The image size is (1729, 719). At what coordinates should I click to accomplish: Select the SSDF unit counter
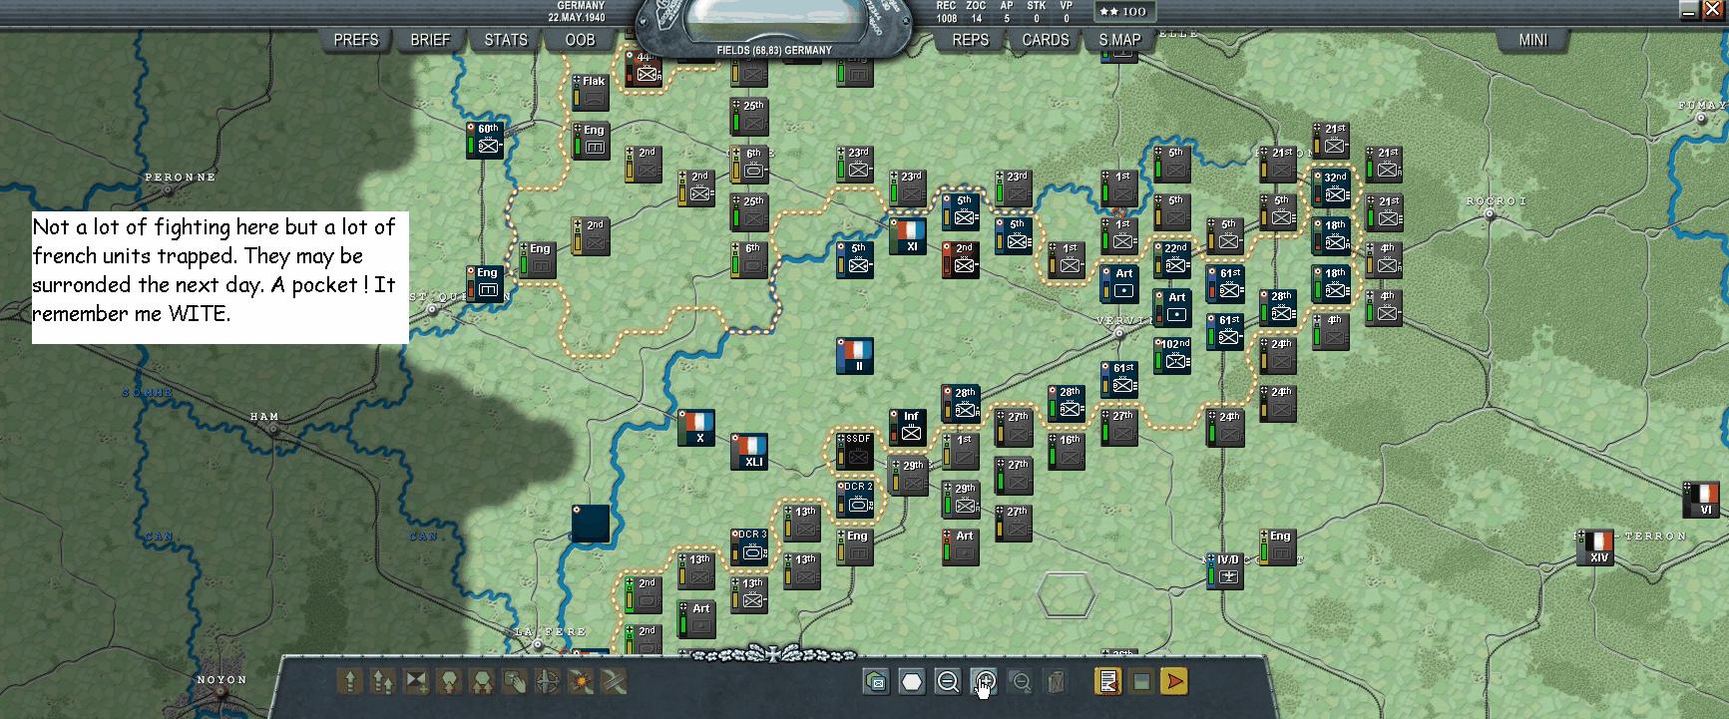coord(855,452)
